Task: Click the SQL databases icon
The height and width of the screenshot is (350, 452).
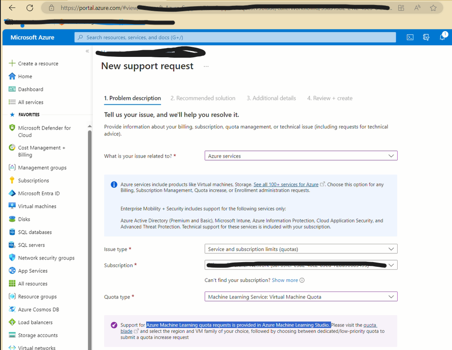Action: point(12,232)
